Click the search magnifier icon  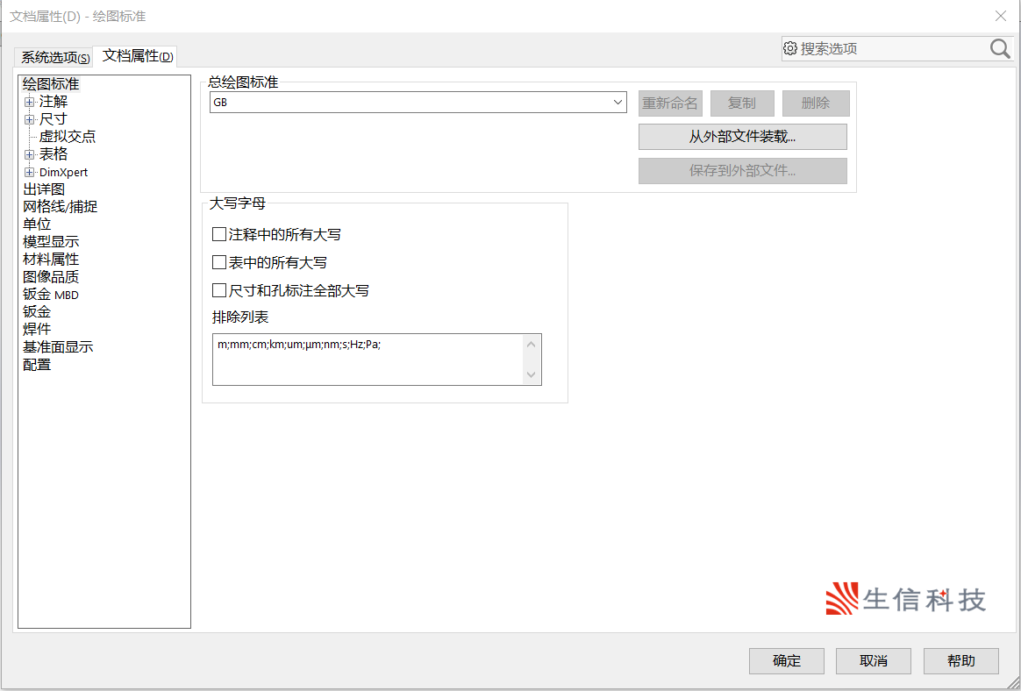point(1000,48)
